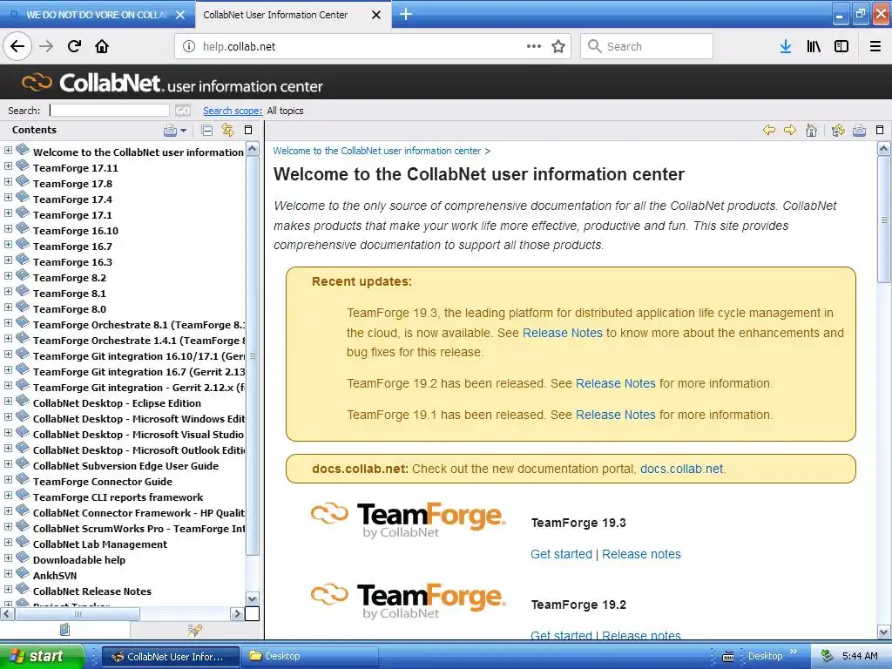Open the Firefox hamburger menu
The image size is (892, 669).
coord(875,47)
